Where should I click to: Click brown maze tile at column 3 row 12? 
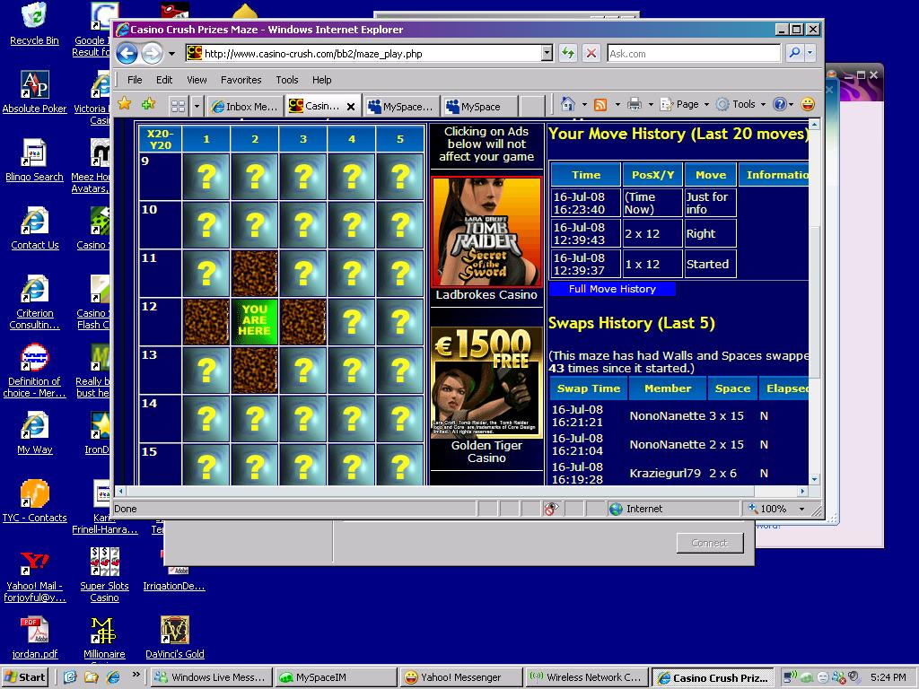click(303, 322)
